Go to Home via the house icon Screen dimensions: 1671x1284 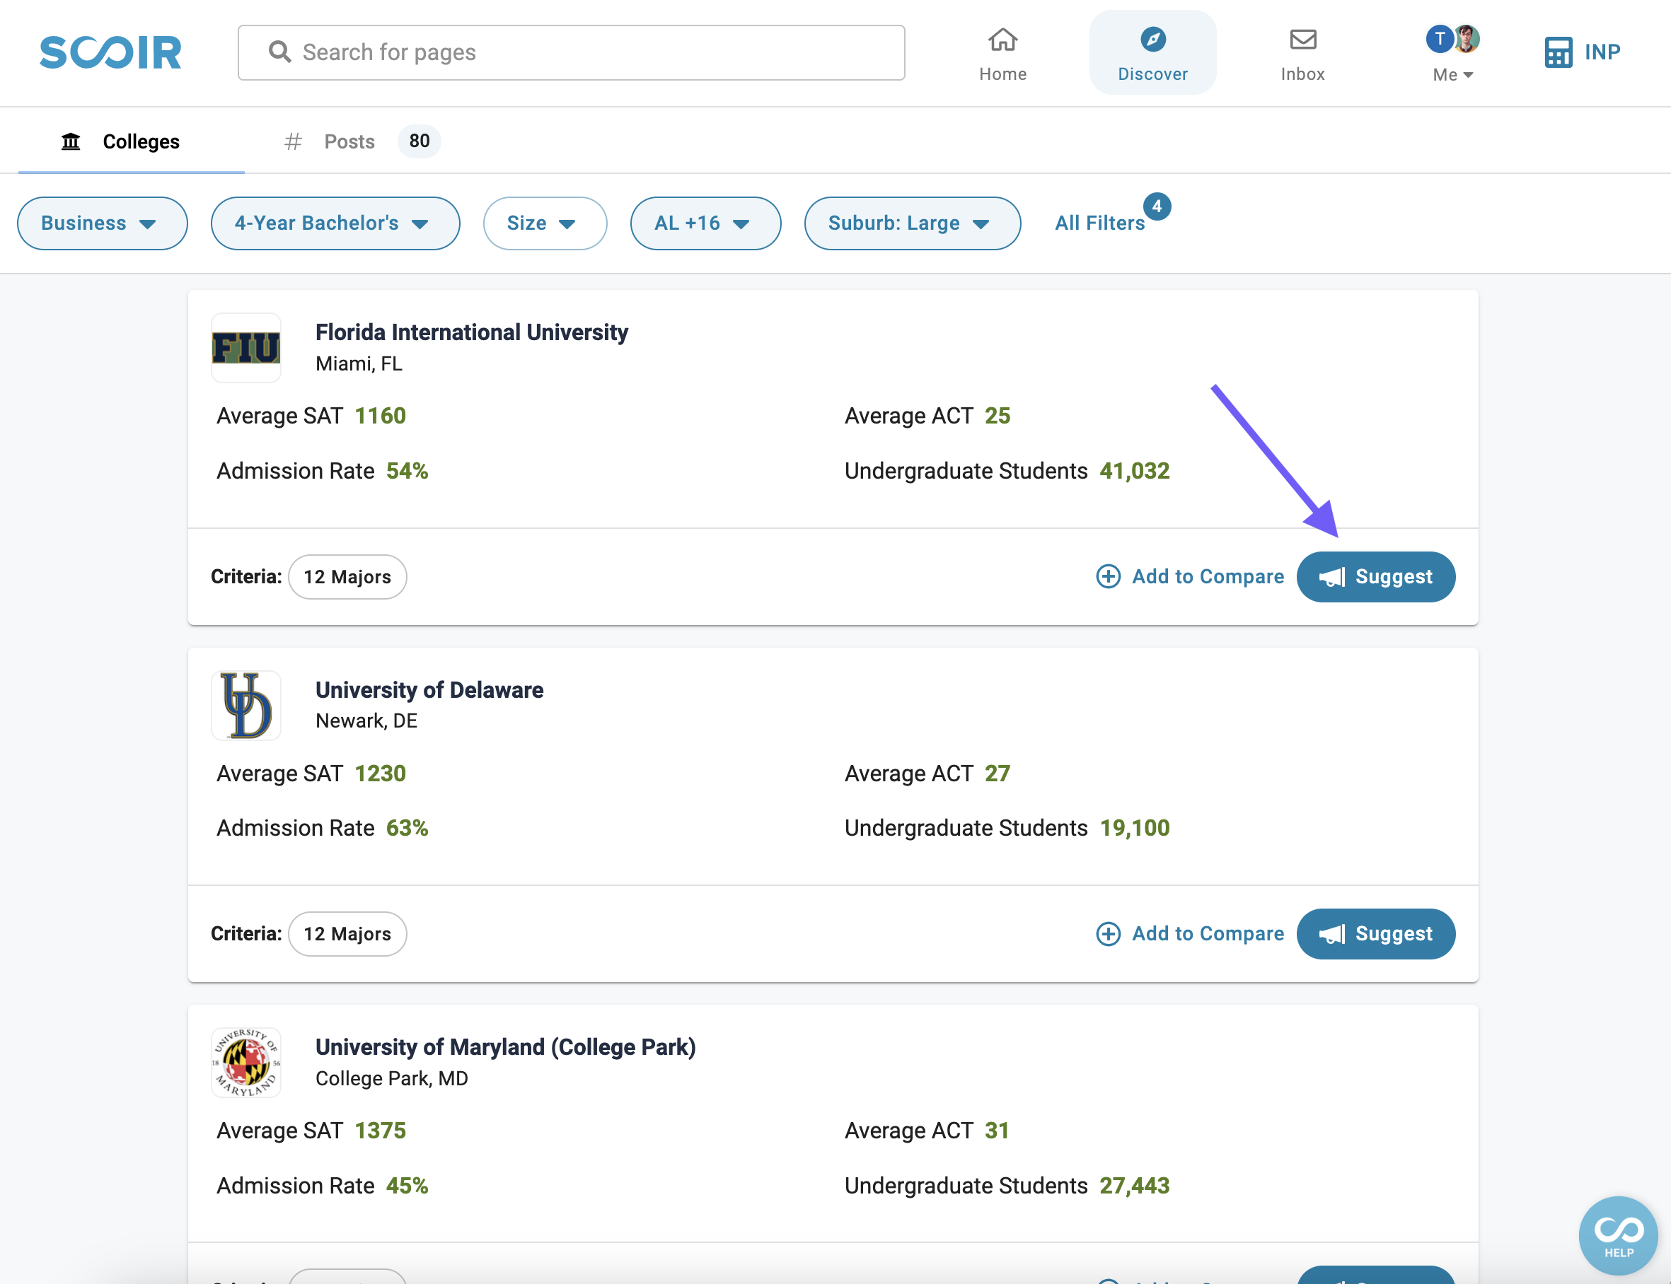(x=1002, y=40)
